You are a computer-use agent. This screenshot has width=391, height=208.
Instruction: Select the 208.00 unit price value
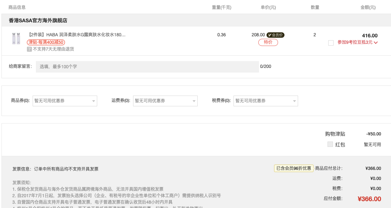pyautogui.click(x=258, y=35)
